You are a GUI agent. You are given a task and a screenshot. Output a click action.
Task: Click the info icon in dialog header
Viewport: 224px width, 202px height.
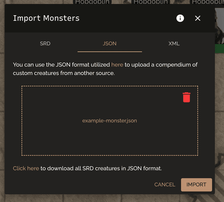click(x=180, y=18)
